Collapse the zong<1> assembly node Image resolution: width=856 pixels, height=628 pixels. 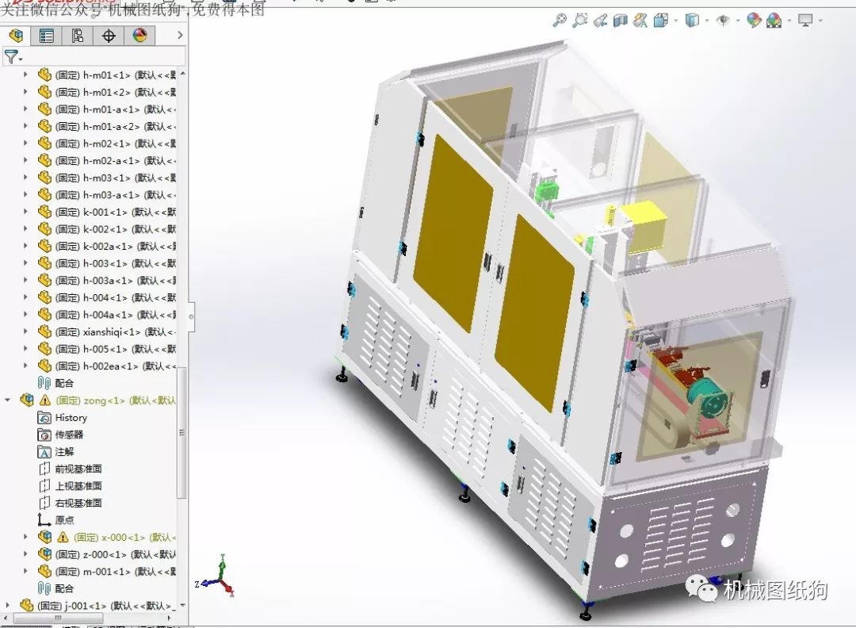coord(8,400)
